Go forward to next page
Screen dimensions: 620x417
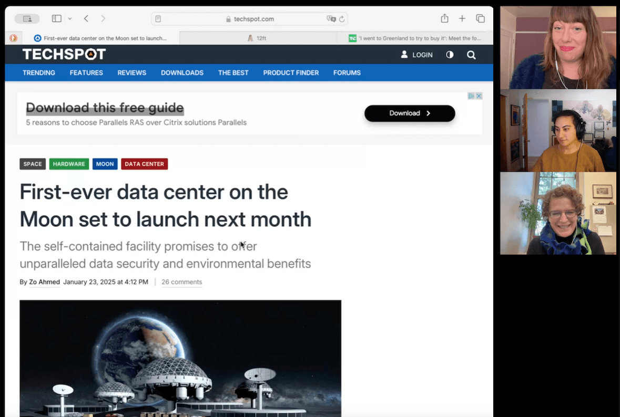coord(103,18)
